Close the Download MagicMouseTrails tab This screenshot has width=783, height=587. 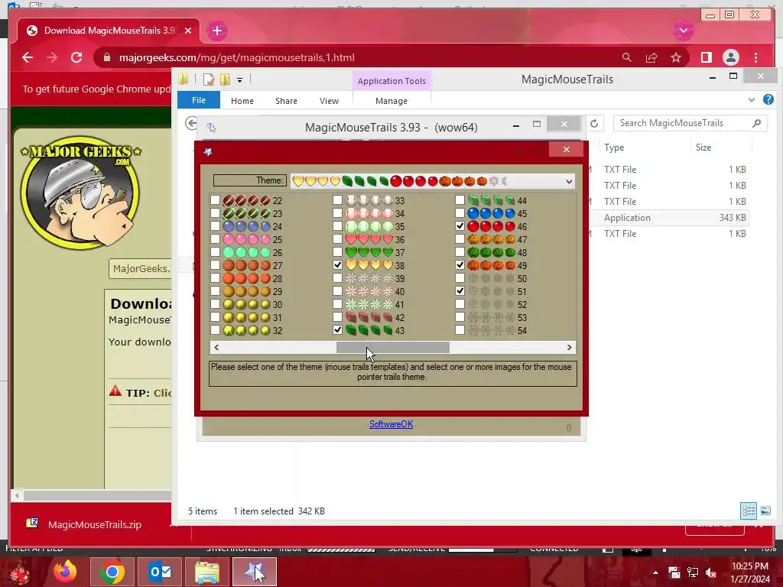pyautogui.click(x=188, y=31)
